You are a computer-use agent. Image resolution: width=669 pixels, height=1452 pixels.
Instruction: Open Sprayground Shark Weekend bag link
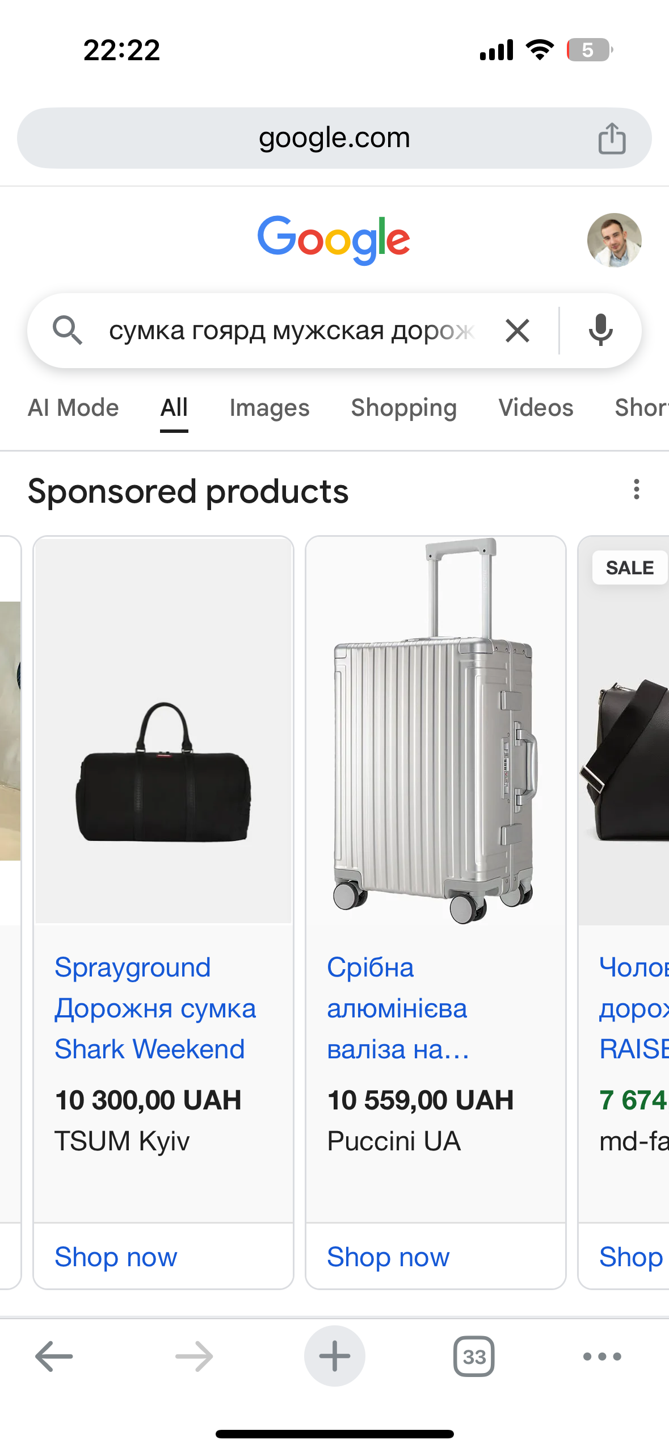155,1008
